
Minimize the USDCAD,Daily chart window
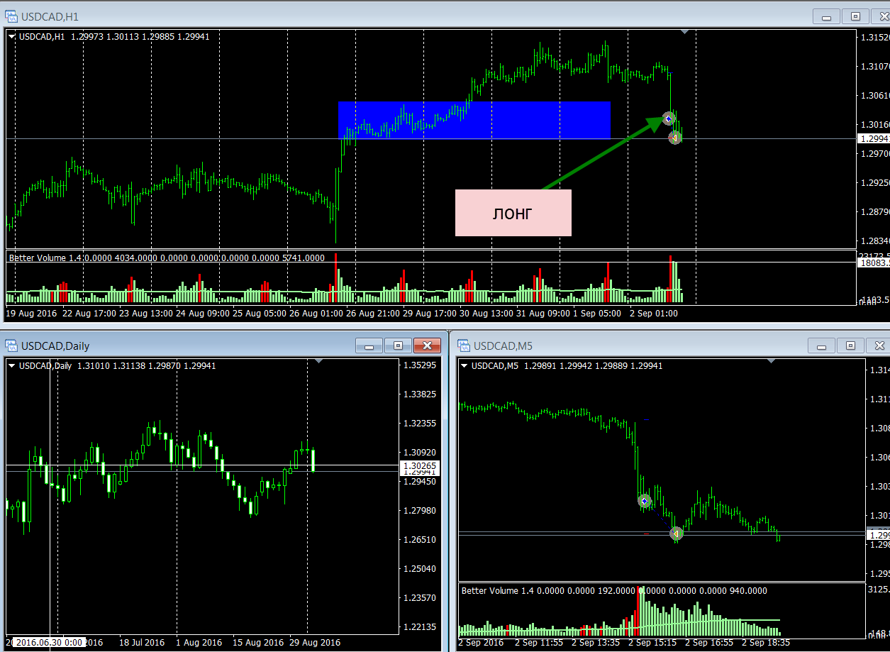tap(369, 346)
